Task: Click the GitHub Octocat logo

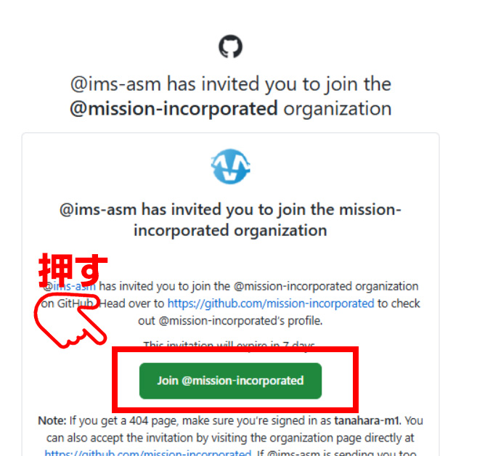Action: coord(230,46)
